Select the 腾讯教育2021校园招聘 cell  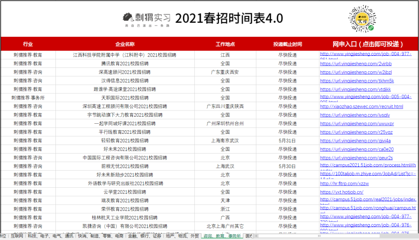pos(125,64)
